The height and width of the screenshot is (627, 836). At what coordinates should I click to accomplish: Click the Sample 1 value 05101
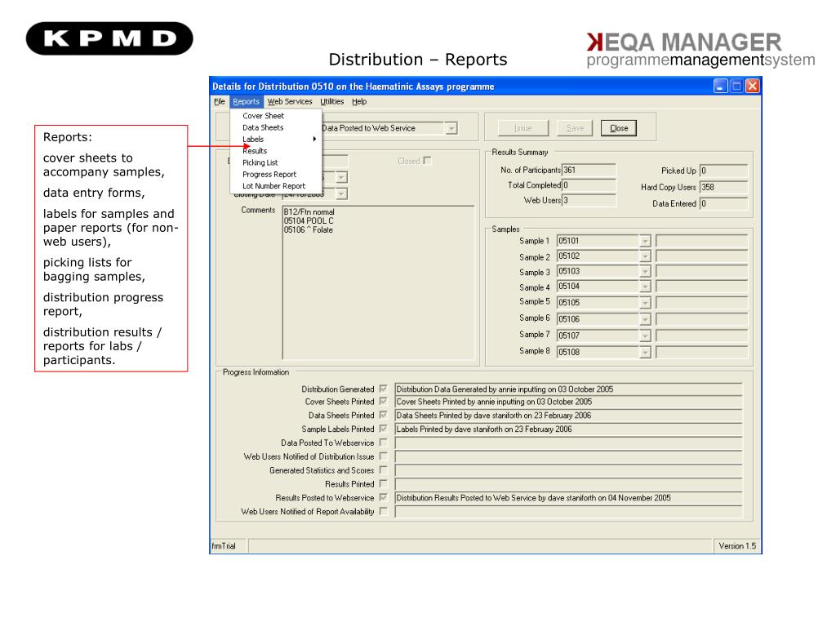tap(598, 241)
